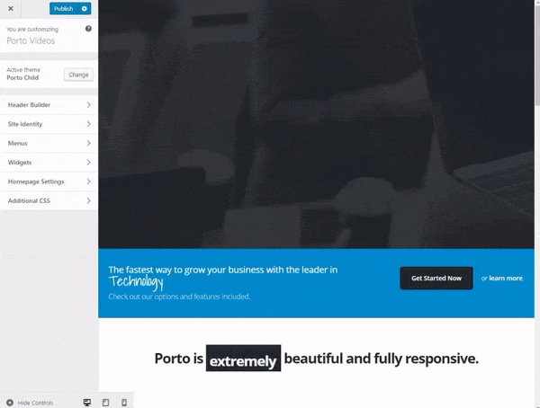Viewport: 540px width, 408px height.
Task: Switch to desktop preview icon
Action: click(87, 402)
